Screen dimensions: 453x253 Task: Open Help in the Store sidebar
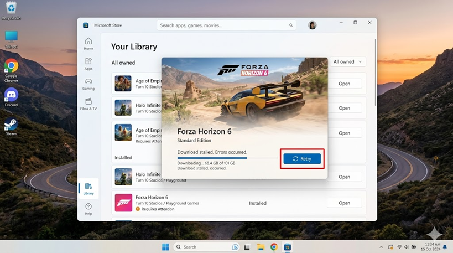click(88, 209)
